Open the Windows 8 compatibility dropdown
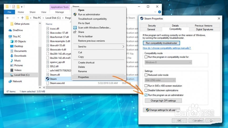228x128 pixels. tap(168, 62)
